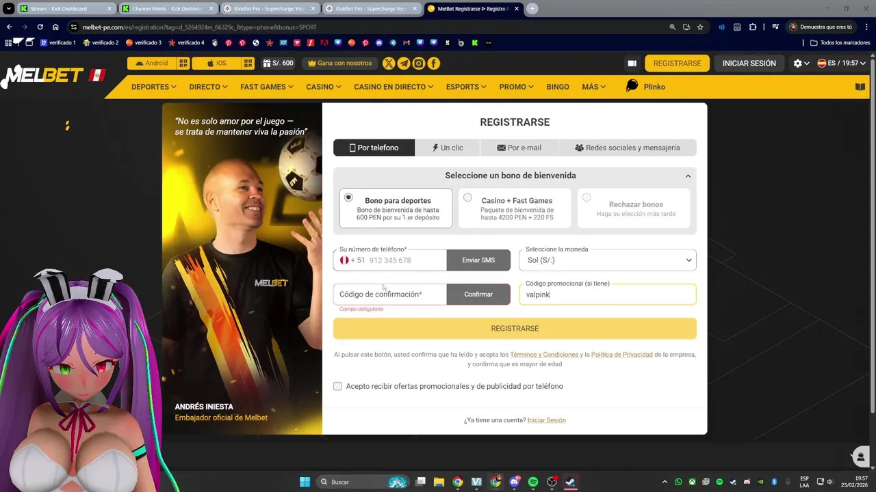Open the Seleccione la moneda dropdown
Screen dimensions: 876x492
tap(608, 260)
